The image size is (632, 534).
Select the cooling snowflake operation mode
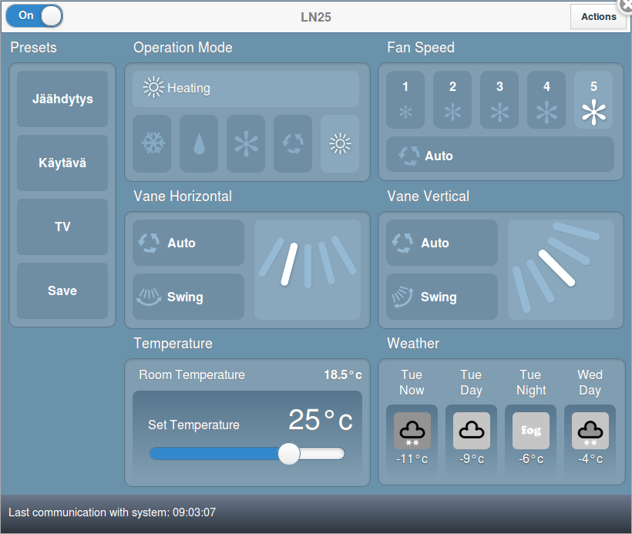pos(152,144)
